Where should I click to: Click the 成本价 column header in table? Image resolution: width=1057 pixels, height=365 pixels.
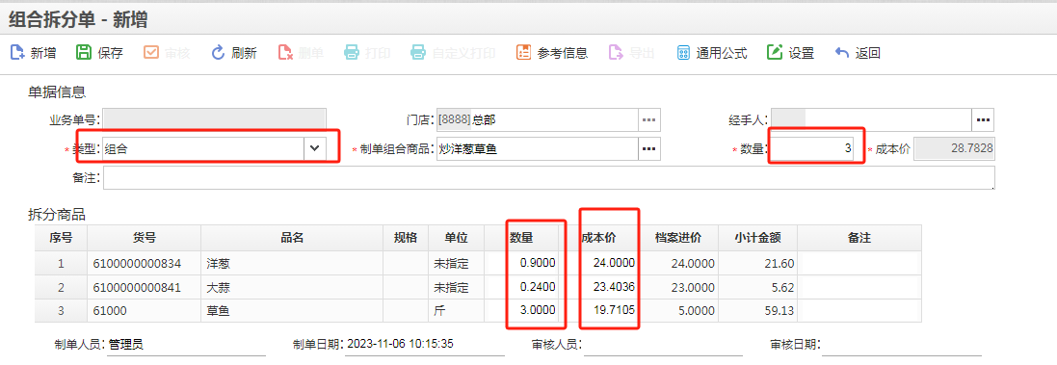tap(598, 238)
